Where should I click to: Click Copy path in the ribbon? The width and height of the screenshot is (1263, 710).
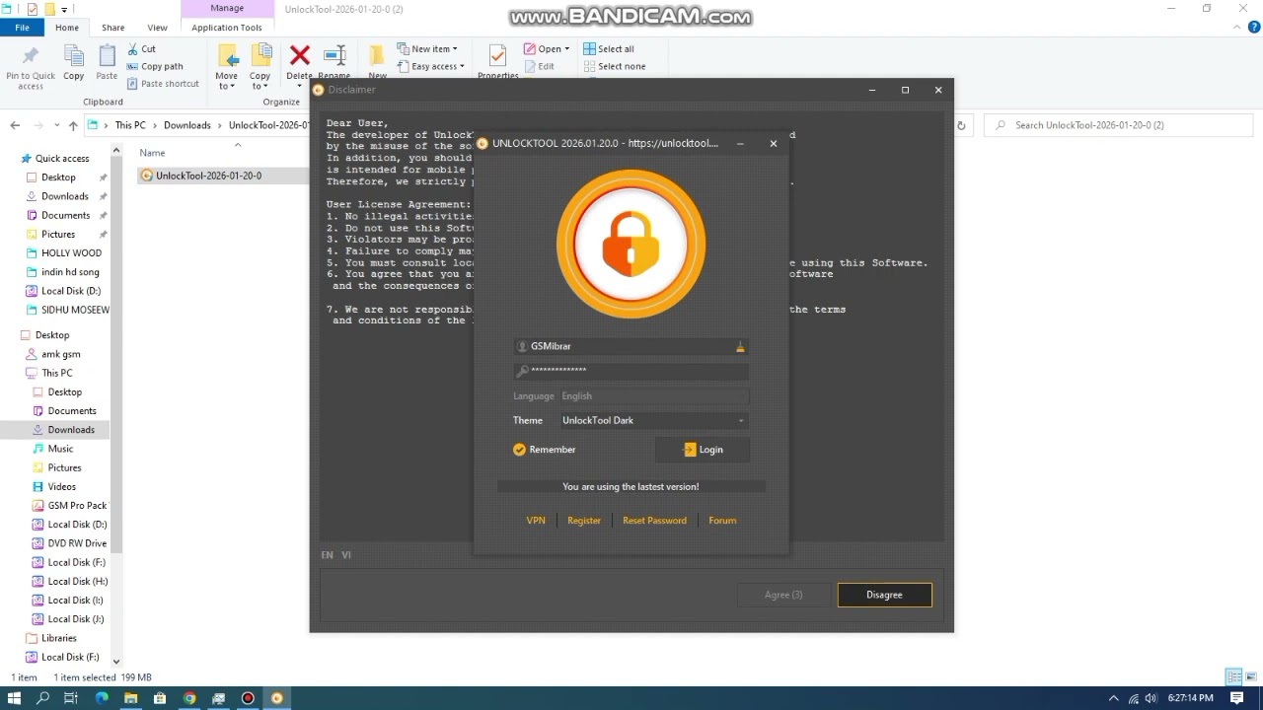coord(155,66)
